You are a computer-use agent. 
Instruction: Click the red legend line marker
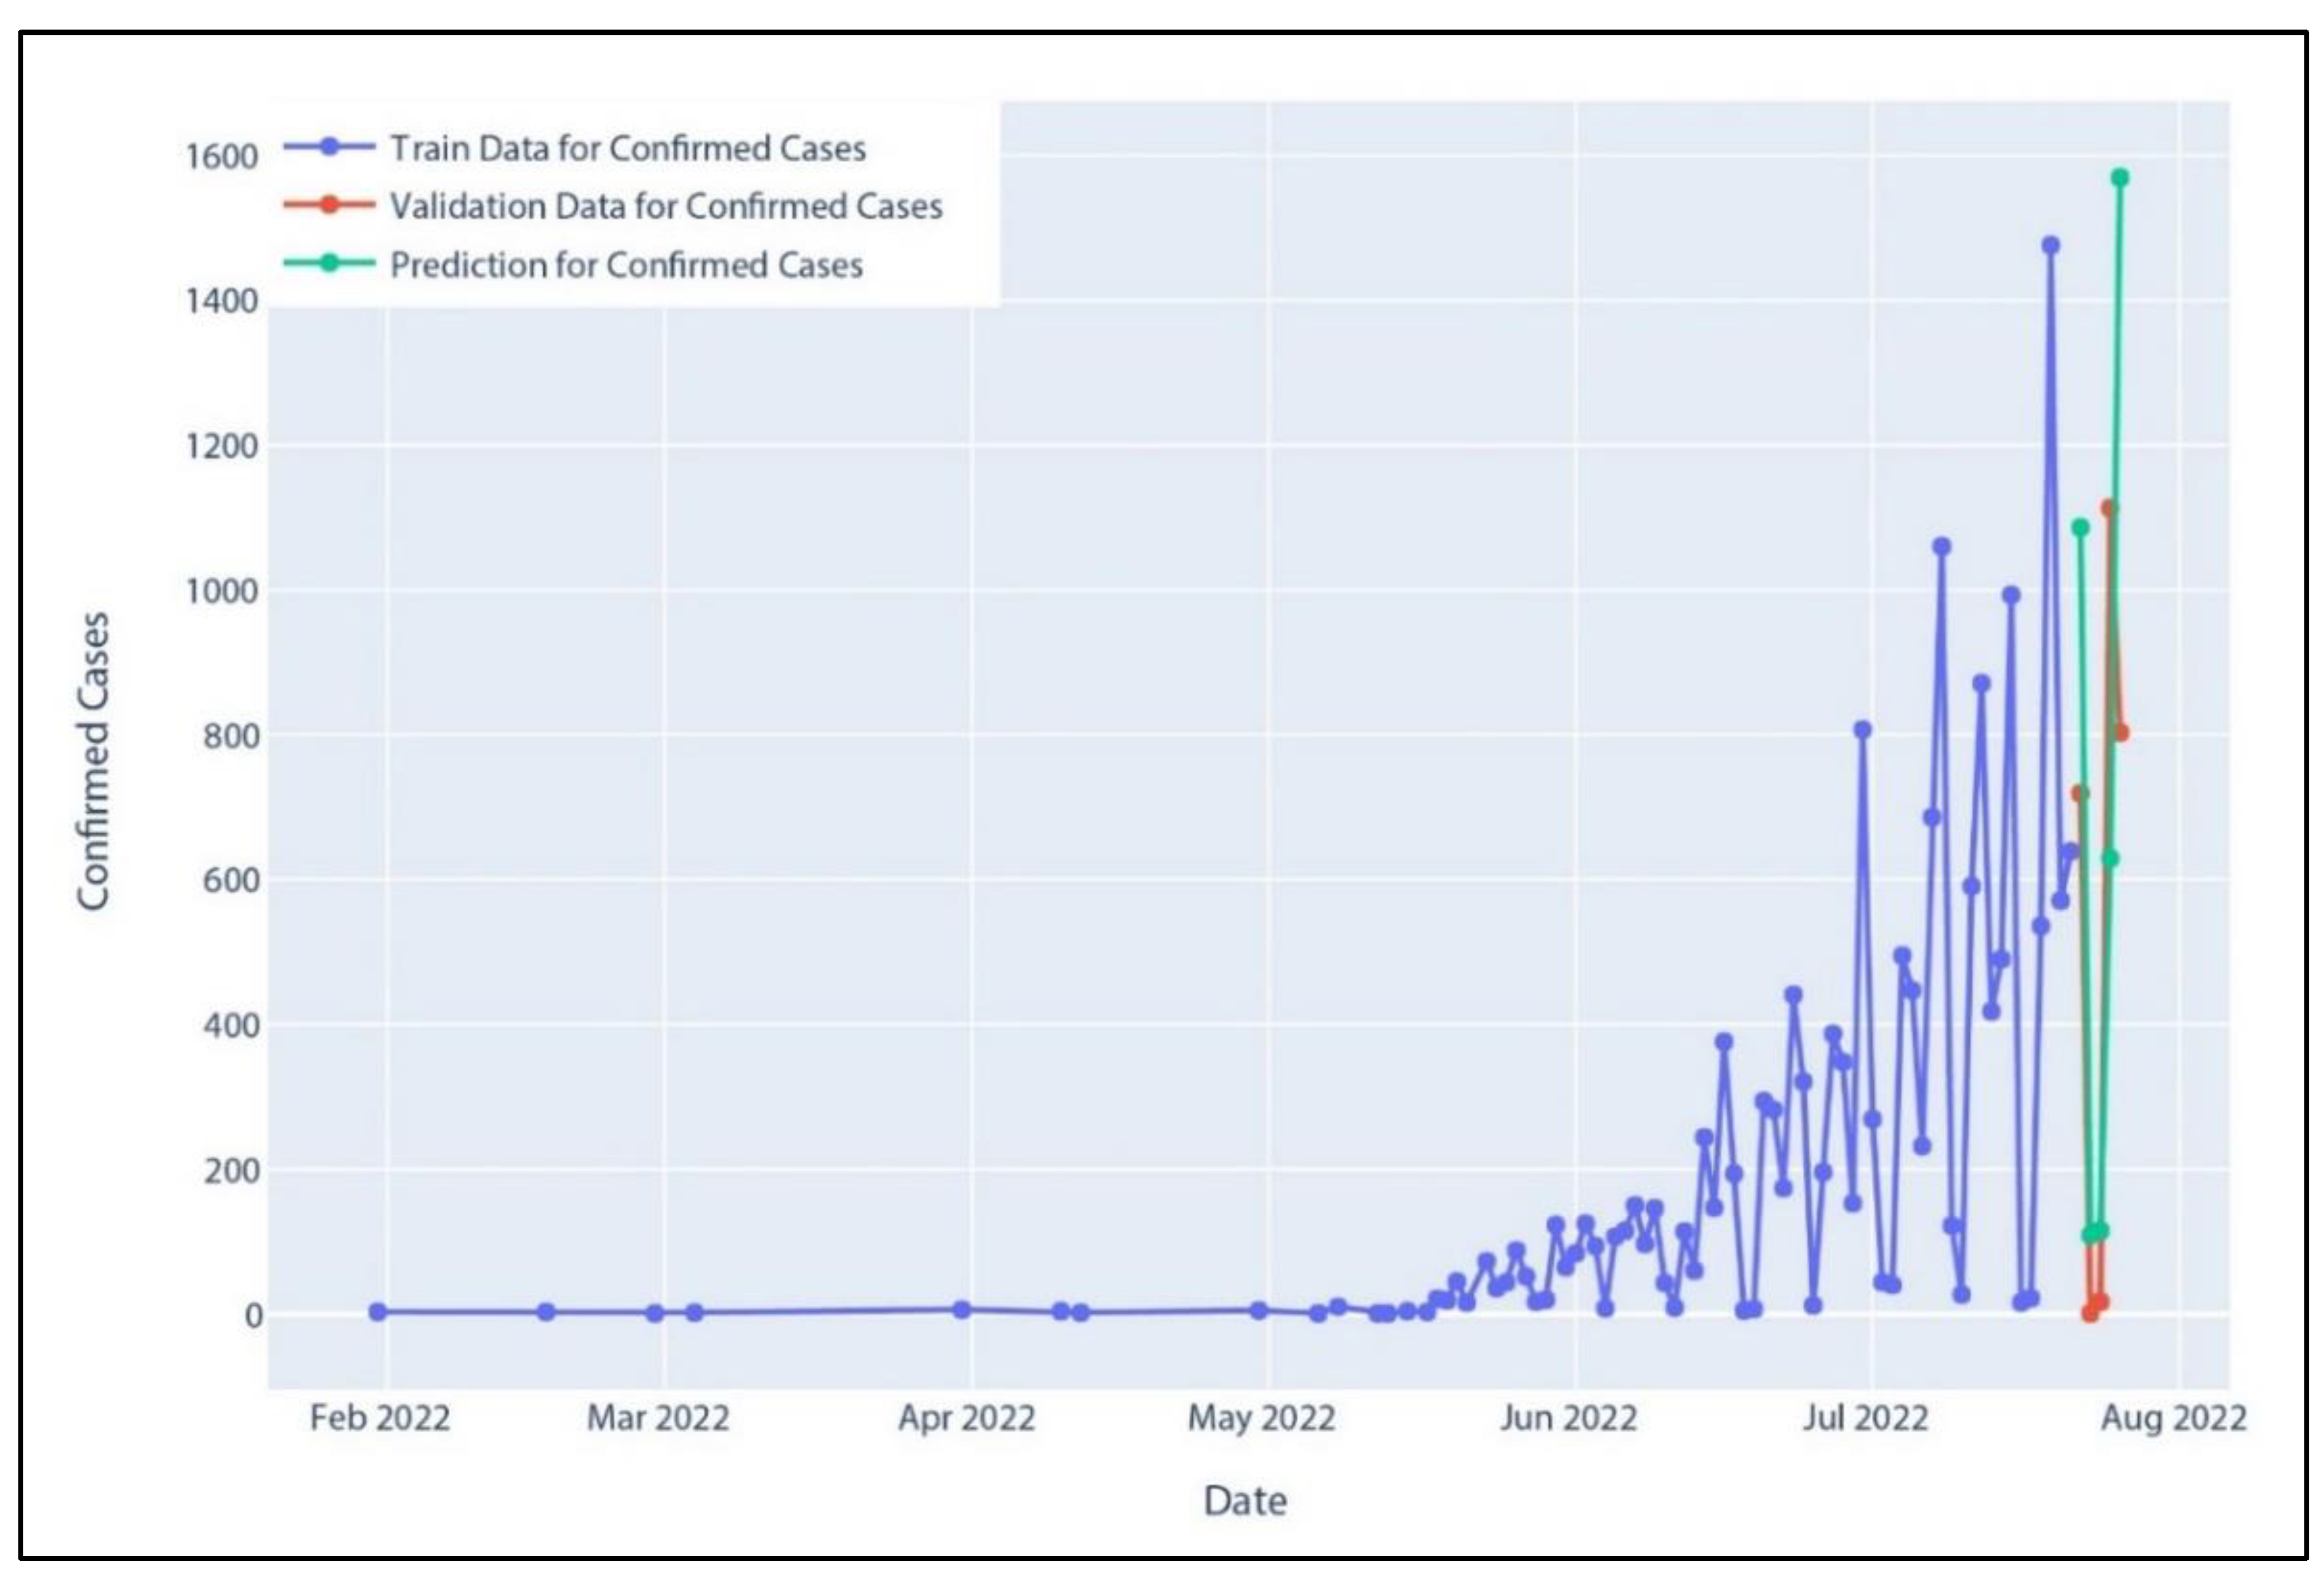pyautogui.click(x=330, y=206)
